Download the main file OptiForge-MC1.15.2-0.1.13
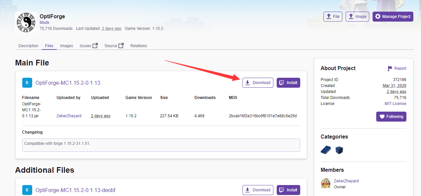Image resolution: width=421 pixels, height=196 pixels. pyautogui.click(x=258, y=83)
